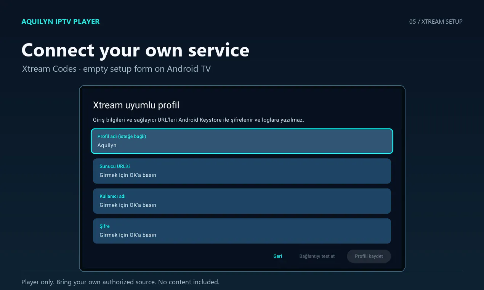The width and height of the screenshot is (484, 290).
Task: Click the AQUILYN IPTV PLAYER title text
Action: click(61, 22)
